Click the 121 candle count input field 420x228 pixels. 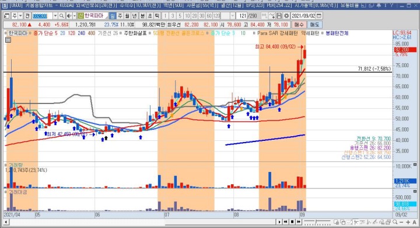[x=242, y=16]
